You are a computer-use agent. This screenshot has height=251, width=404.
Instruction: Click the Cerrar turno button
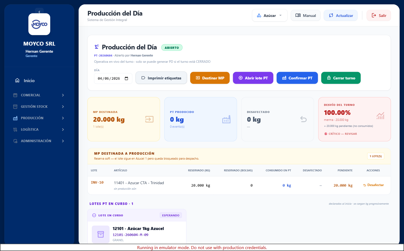coord(341,78)
